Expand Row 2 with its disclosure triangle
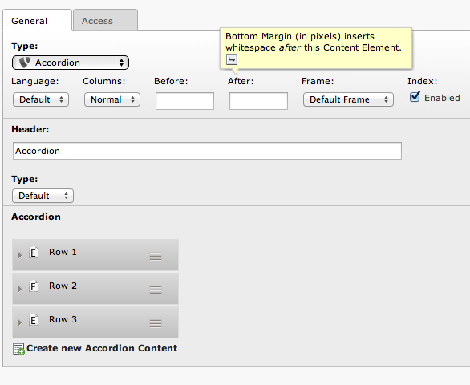The width and height of the screenshot is (470, 385). point(20,289)
